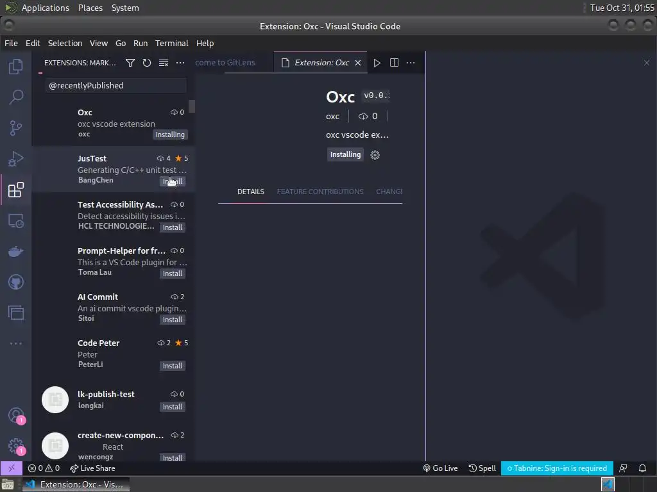
Task: Select Oxc extension in list
Action: point(113,123)
